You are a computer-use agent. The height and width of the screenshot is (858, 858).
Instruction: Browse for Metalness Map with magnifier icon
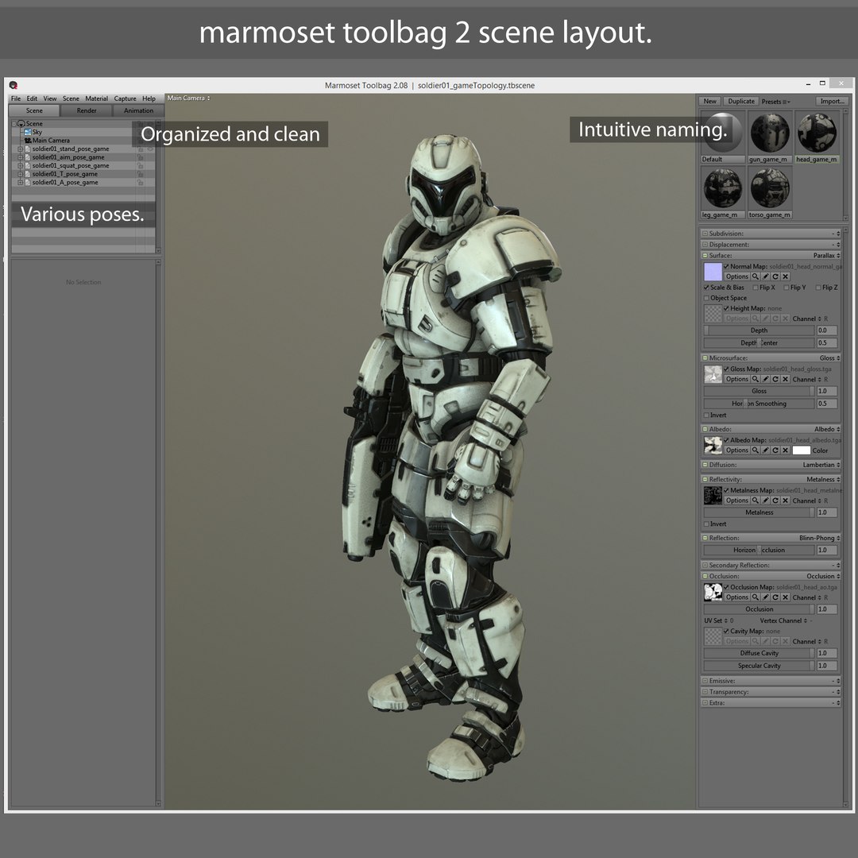[756, 500]
